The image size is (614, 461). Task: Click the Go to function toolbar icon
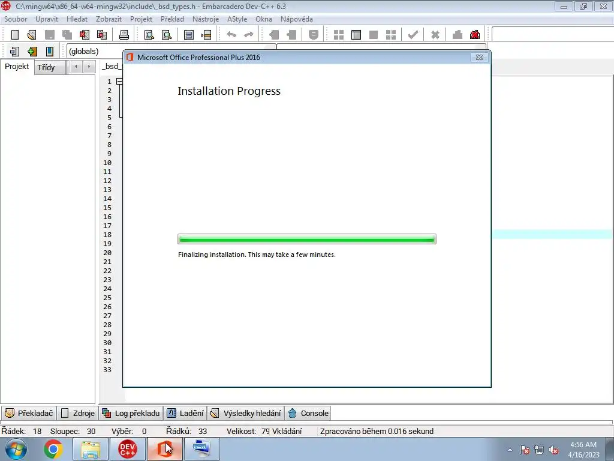click(189, 34)
